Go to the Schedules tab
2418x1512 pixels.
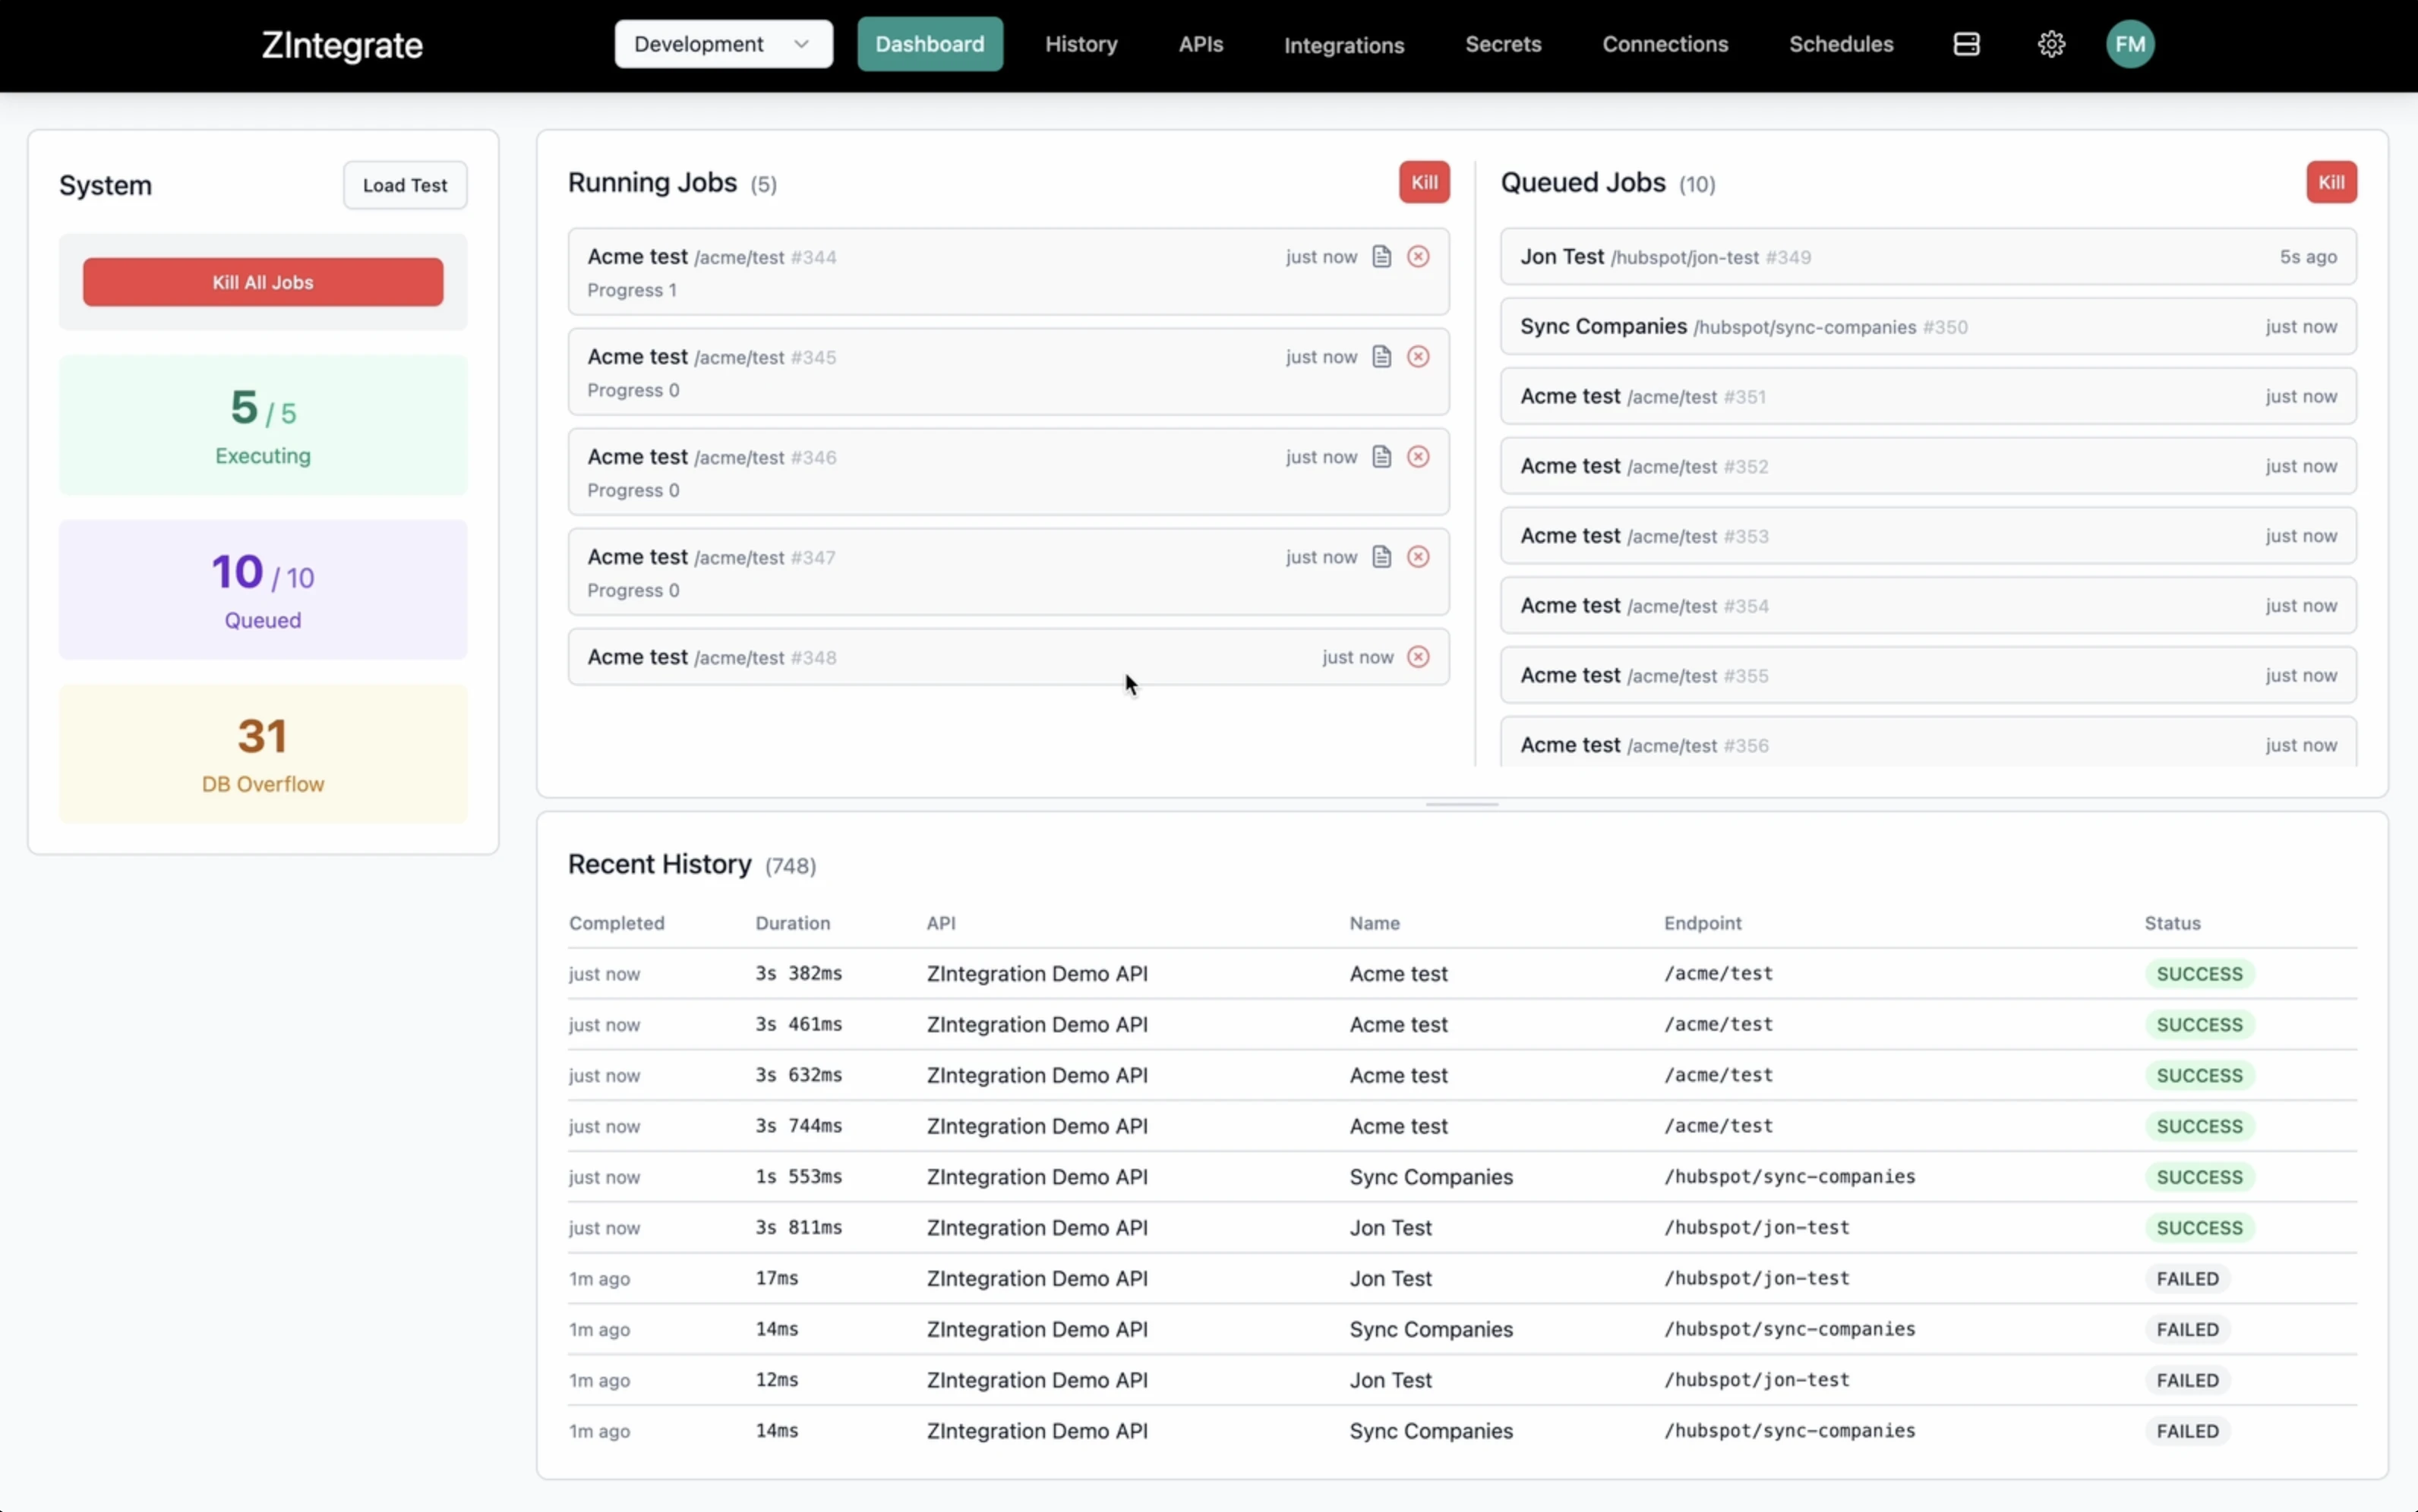point(1841,44)
